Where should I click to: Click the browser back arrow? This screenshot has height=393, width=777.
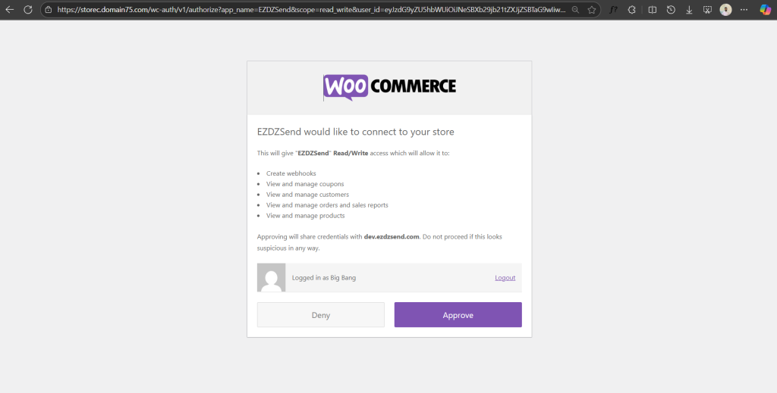(10, 10)
